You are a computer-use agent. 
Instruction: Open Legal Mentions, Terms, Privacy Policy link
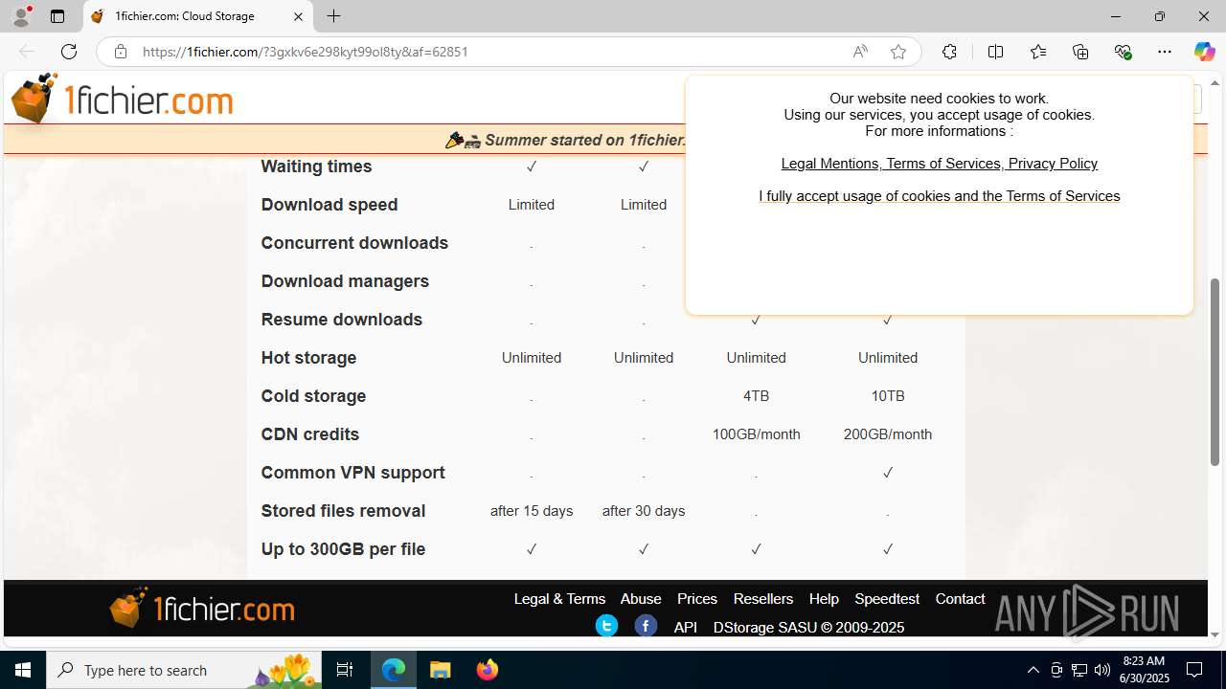940,164
